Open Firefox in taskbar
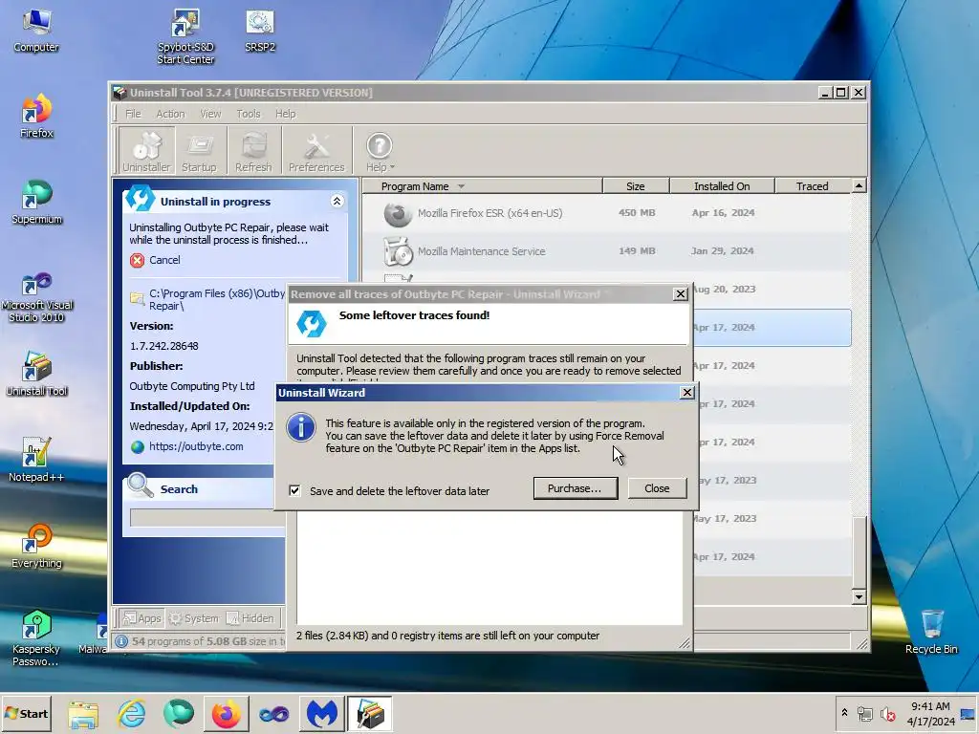 226,714
